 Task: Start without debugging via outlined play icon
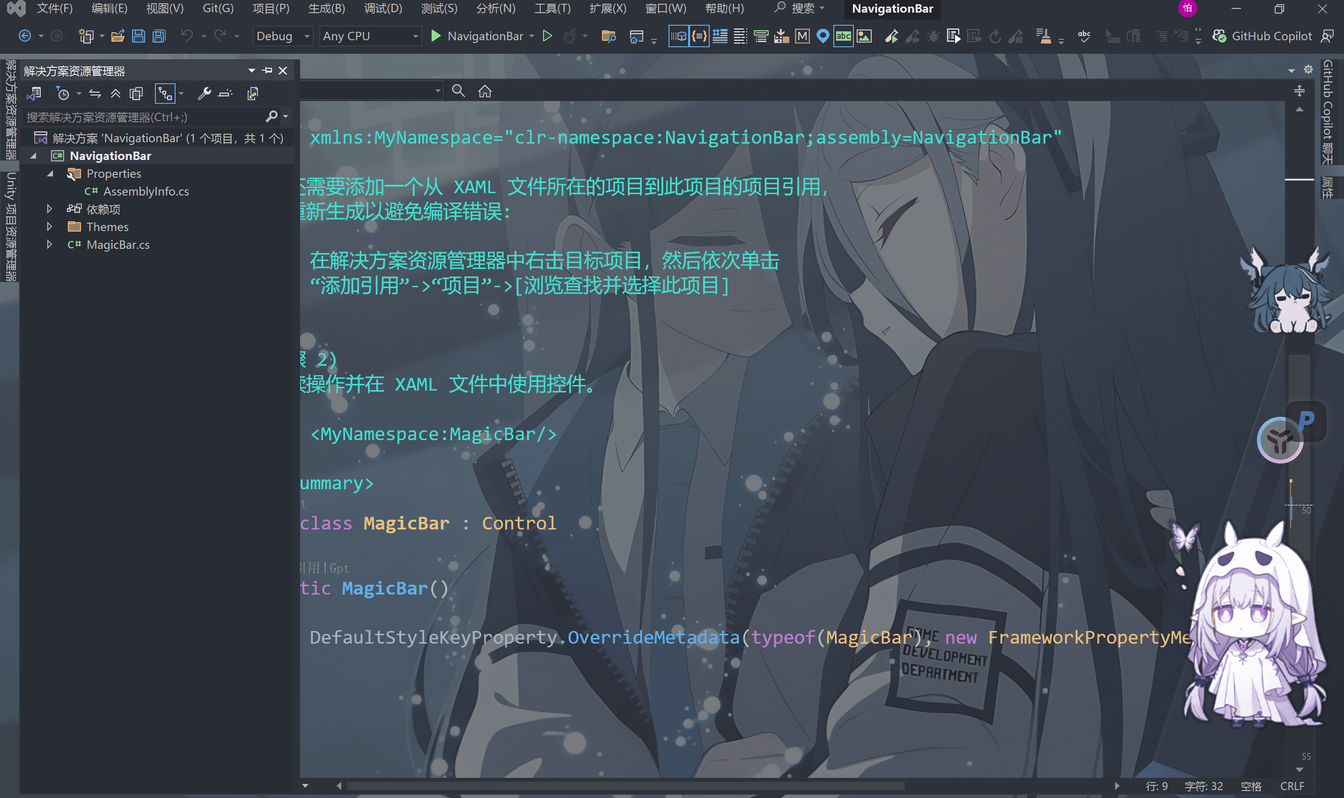547,36
